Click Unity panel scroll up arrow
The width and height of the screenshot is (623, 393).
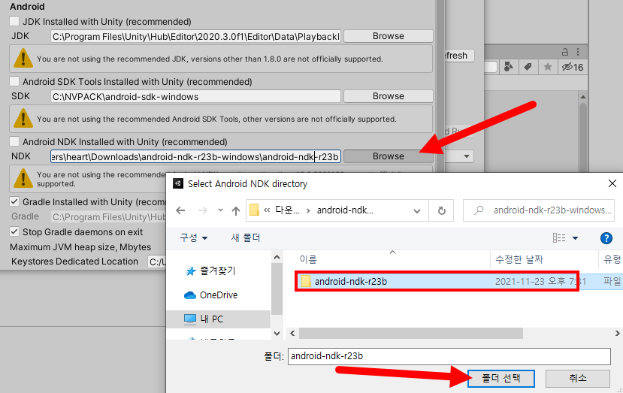point(583,97)
